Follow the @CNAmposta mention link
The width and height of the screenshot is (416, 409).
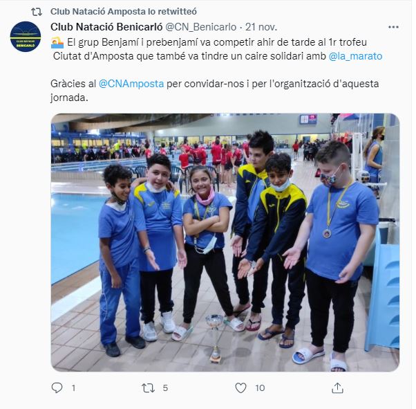coord(131,84)
